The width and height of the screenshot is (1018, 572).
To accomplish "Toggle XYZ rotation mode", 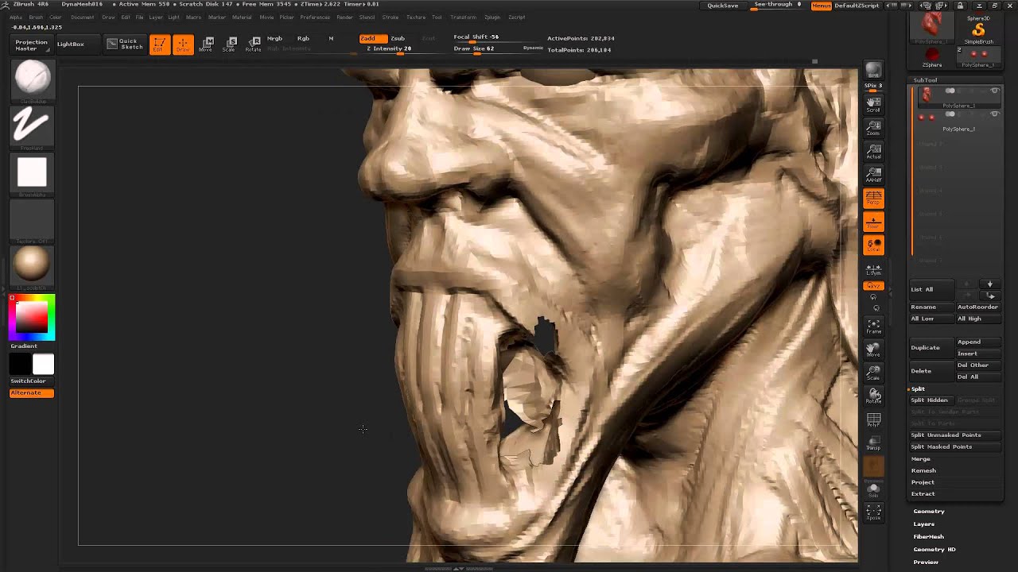I will [873, 285].
